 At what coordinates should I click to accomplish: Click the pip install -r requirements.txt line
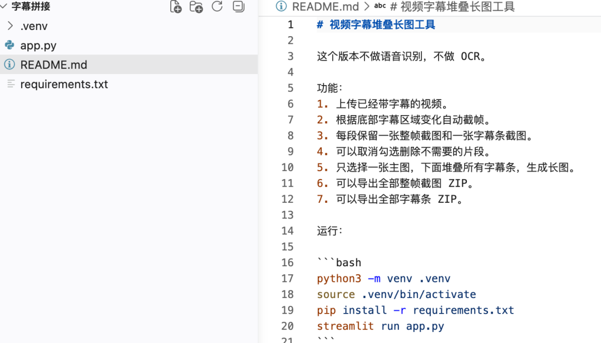(416, 310)
